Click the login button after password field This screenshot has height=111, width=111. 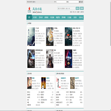click(x=80, y=2)
